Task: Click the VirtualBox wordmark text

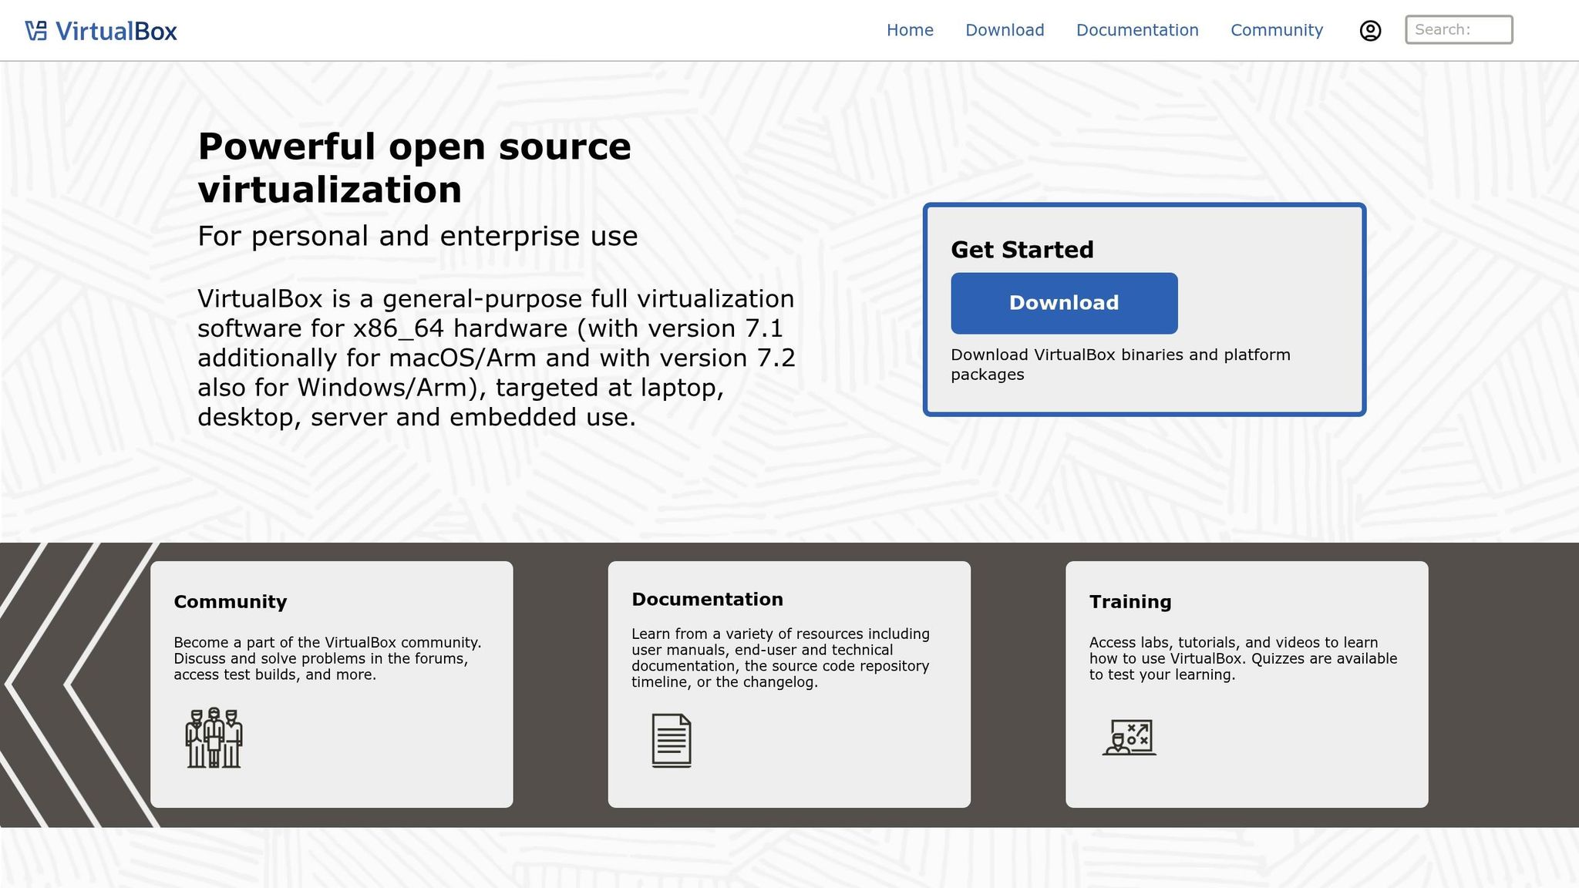Action: [116, 31]
